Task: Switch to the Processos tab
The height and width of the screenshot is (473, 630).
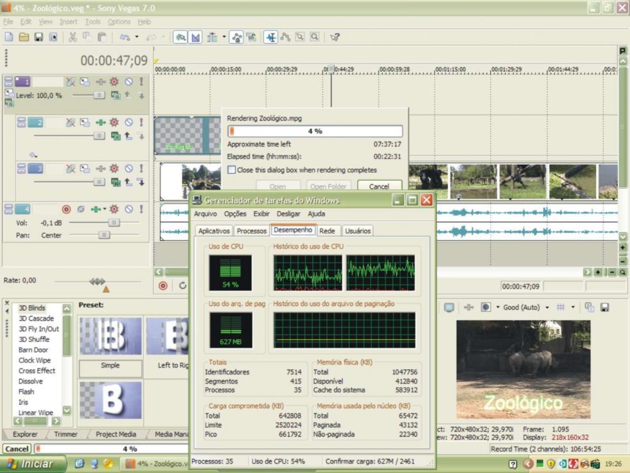Action: (251, 231)
